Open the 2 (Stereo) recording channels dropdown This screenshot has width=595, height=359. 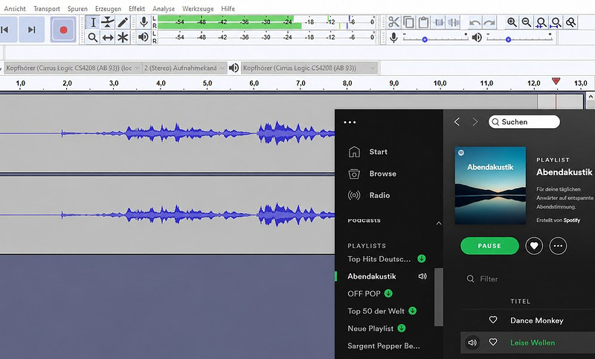click(184, 68)
